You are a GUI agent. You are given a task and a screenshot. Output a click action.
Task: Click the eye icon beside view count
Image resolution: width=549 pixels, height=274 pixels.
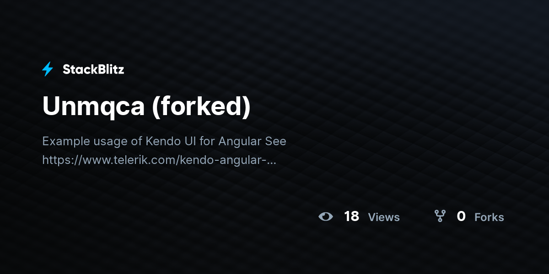click(x=326, y=216)
